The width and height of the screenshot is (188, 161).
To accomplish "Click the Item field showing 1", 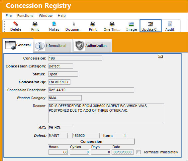I will click(x=121, y=136).
